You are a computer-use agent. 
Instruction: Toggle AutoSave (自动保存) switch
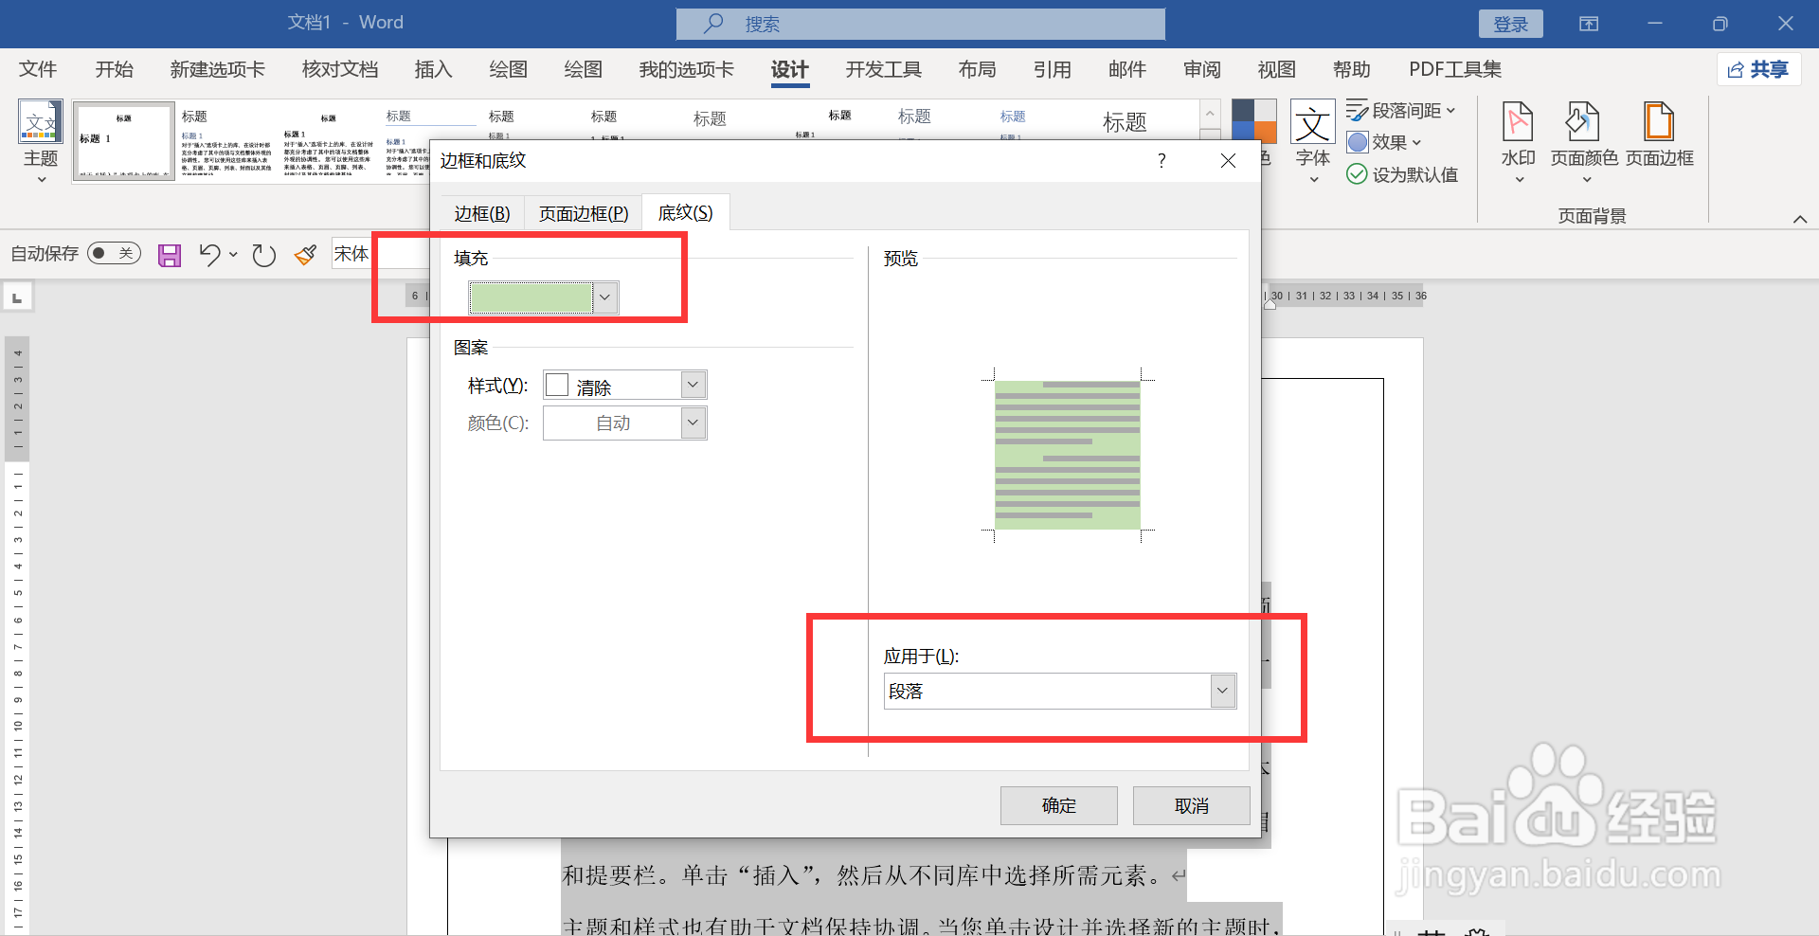pos(114,253)
